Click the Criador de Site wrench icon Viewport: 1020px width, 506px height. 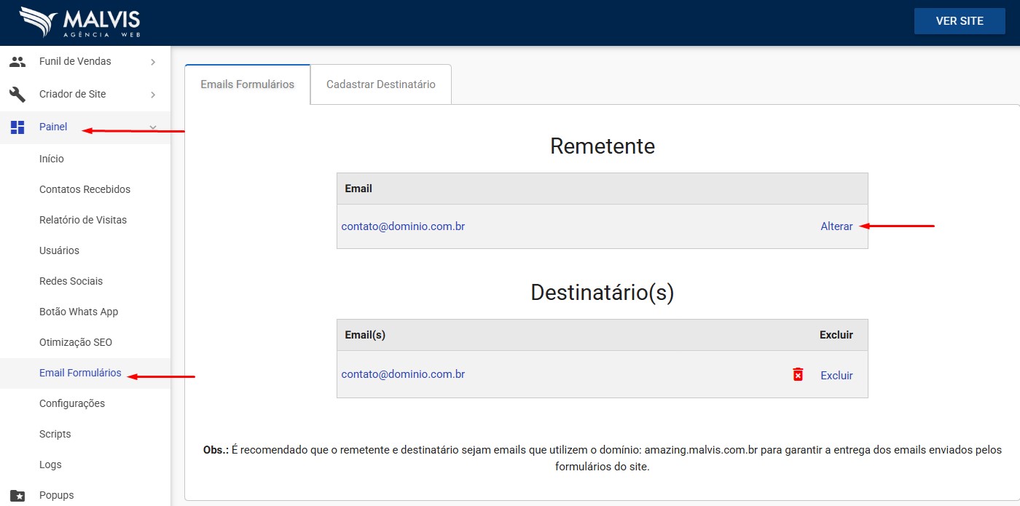[17, 94]
